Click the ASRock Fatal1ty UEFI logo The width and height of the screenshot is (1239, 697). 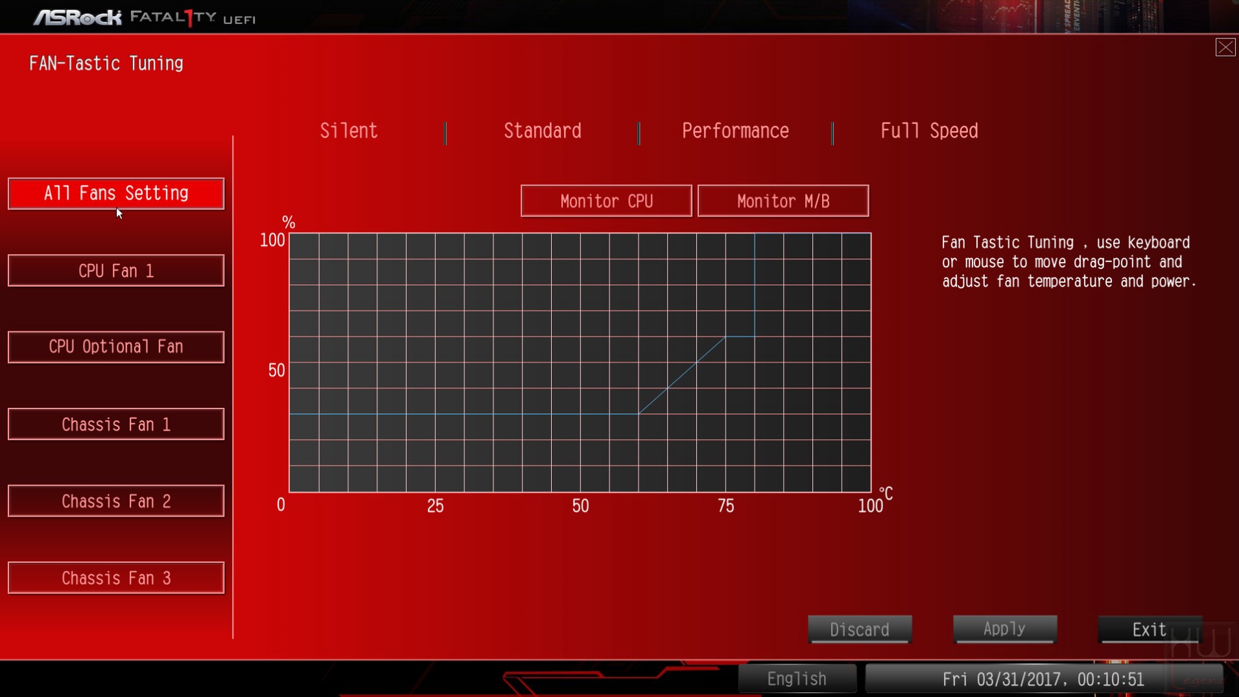144,18
